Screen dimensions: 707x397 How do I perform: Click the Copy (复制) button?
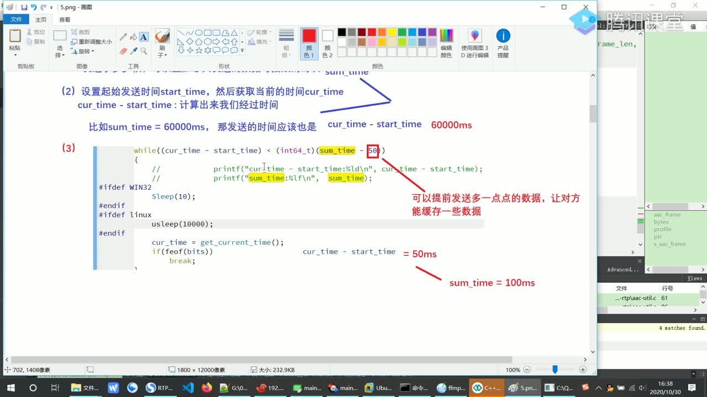pyautogui.click(x=36, y=41)
